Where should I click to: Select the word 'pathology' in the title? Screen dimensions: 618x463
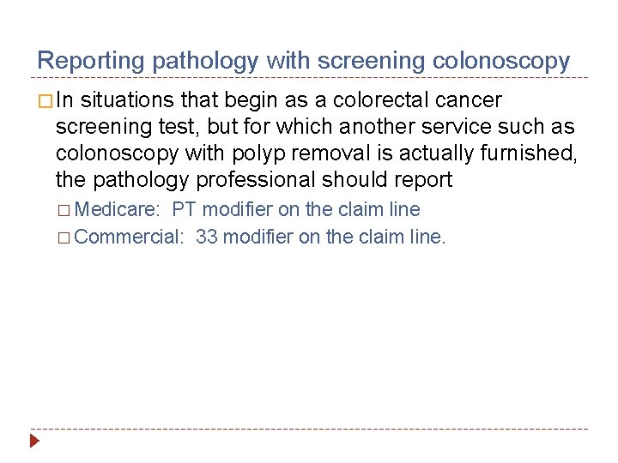point(205,61)
